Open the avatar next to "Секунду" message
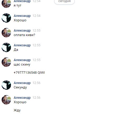The height and width of the screenshot is (114, 131). [x=6, y=85]
